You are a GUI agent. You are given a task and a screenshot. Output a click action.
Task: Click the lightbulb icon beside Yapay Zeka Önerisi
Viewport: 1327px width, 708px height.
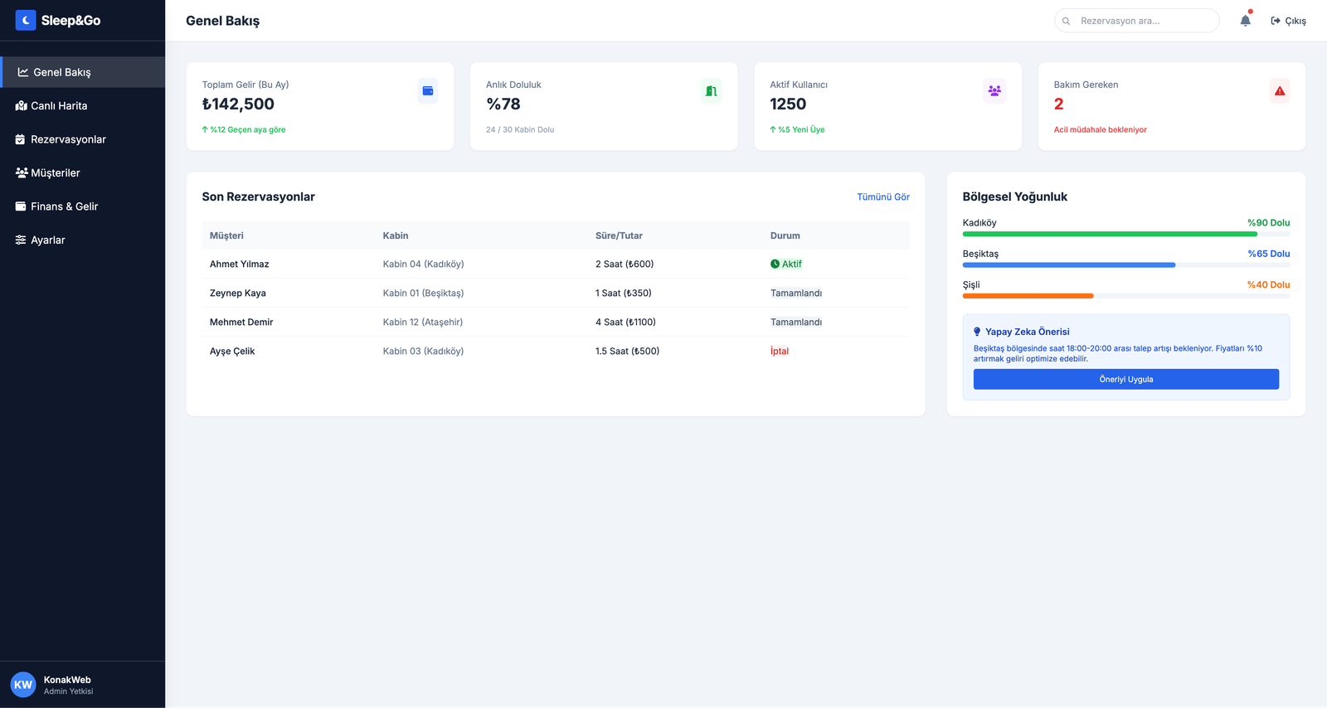point(977,332)
